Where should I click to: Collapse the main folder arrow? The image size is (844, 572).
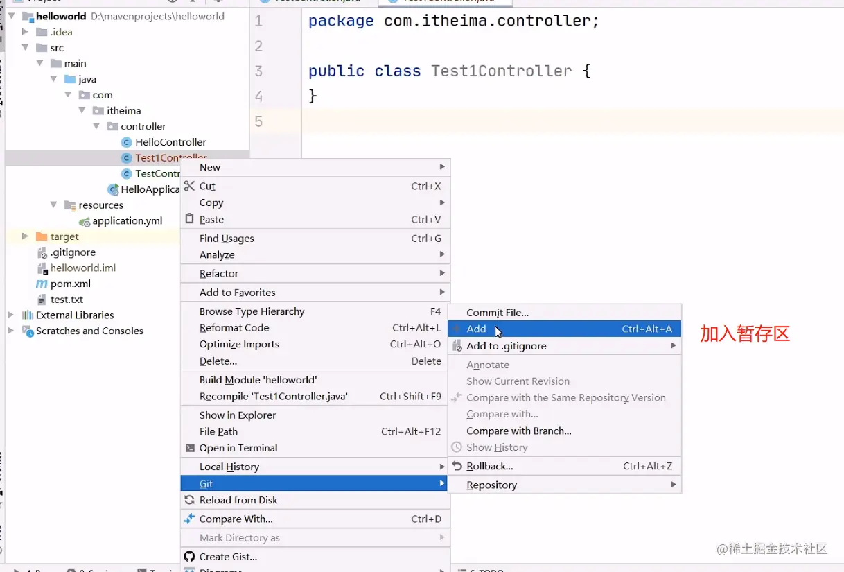click(39, 63)
